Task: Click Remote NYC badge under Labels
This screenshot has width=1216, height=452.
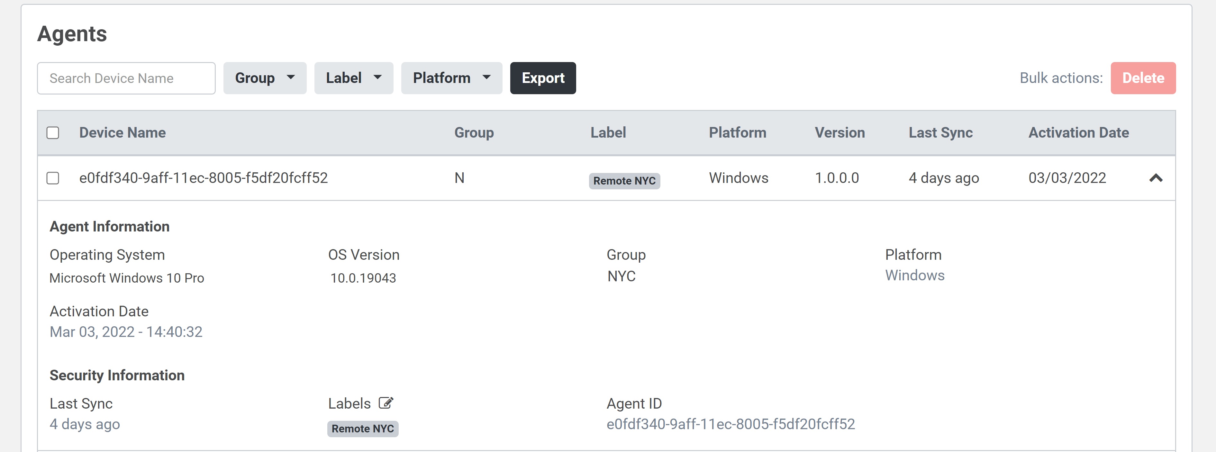Action: [362, 429]
